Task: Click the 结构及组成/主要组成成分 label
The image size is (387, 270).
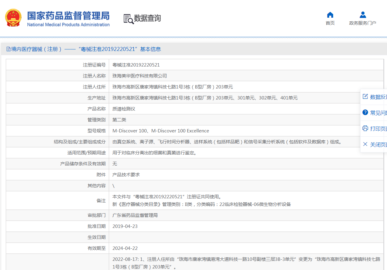Action: click(x=80, y=142)
